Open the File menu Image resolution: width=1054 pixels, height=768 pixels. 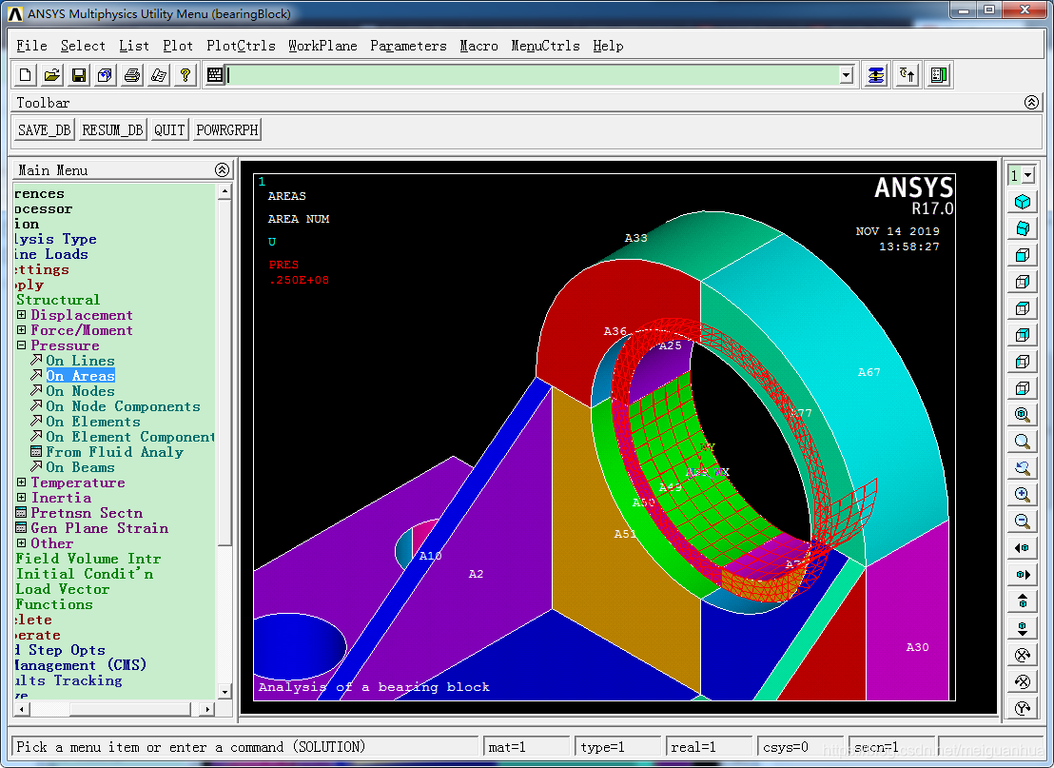point(31,46)
